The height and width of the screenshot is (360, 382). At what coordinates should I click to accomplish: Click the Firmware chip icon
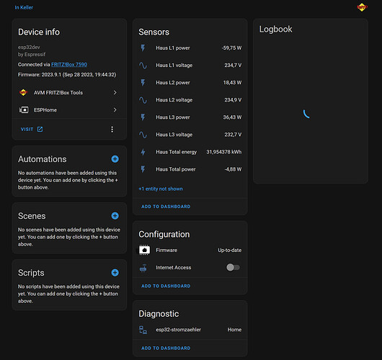tap(144, 250)
